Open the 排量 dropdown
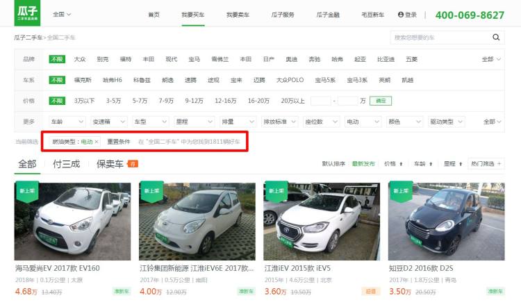The height and width of the screenshot is (307, 521). [238, 122]
